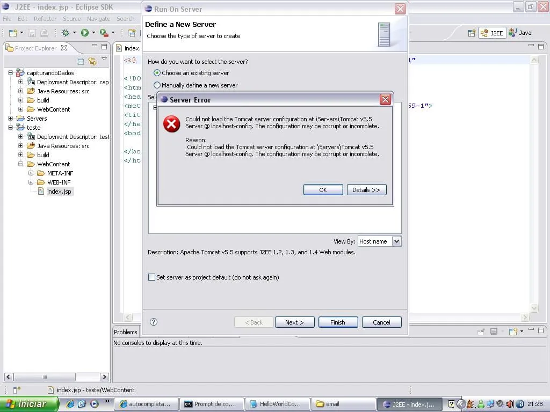Expand the WEB-INF folder
550x412 pixels.
31,182
